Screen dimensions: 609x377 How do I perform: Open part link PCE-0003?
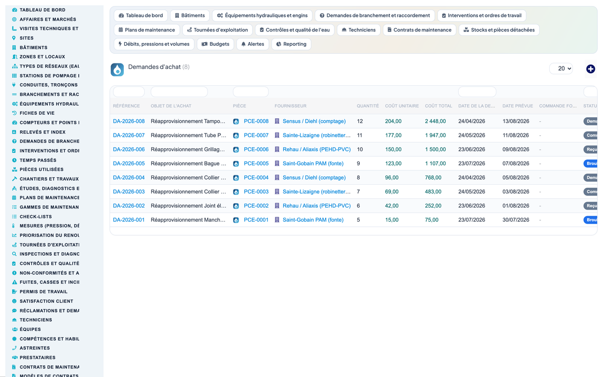click(256, 192)
